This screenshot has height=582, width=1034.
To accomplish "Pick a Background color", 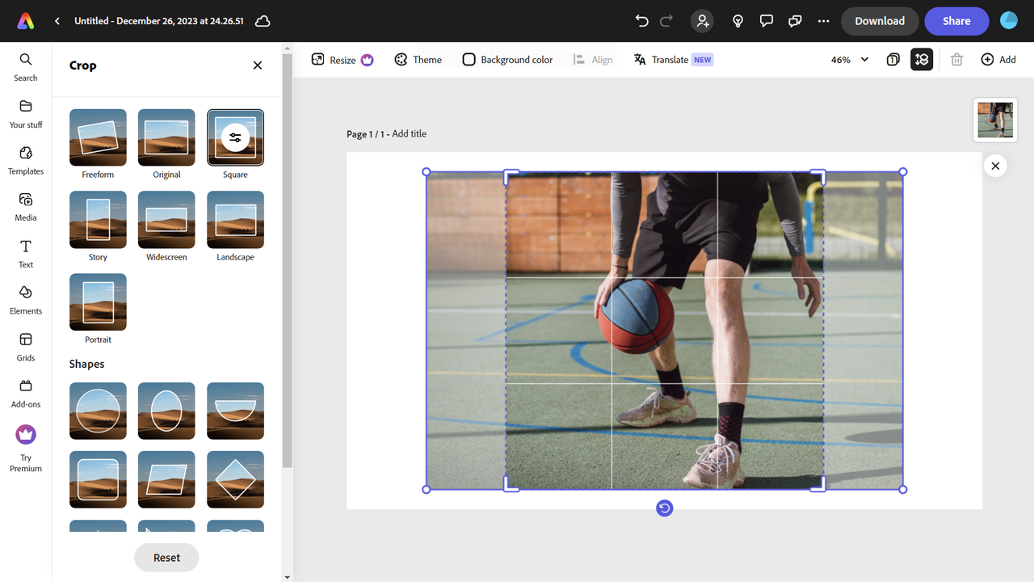I will click(x=507, y=59).
